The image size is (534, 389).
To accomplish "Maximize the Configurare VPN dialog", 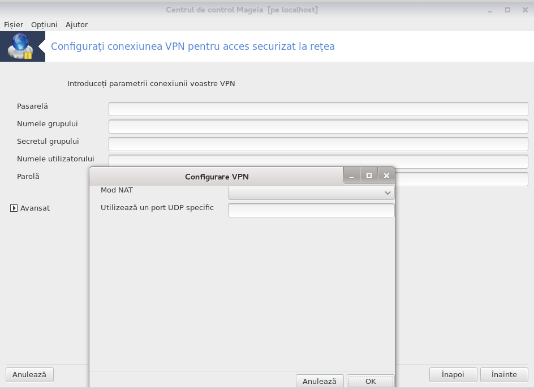I will pyautogui.click(x=369, y=176).
